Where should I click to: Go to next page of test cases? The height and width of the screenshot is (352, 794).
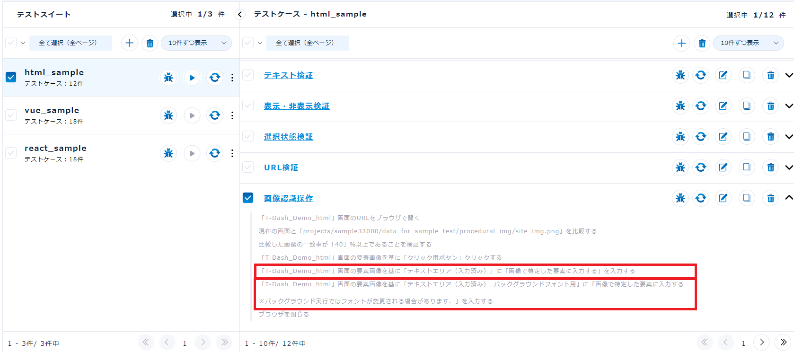click(x=762, y=343)
